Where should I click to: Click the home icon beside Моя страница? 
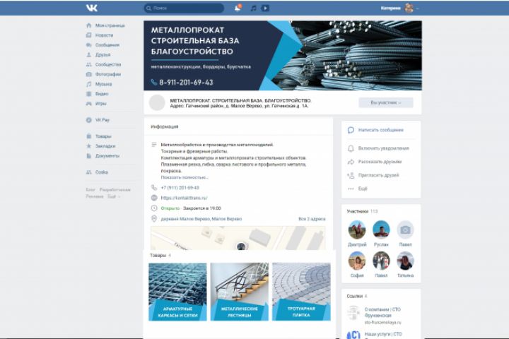point(88,25)
